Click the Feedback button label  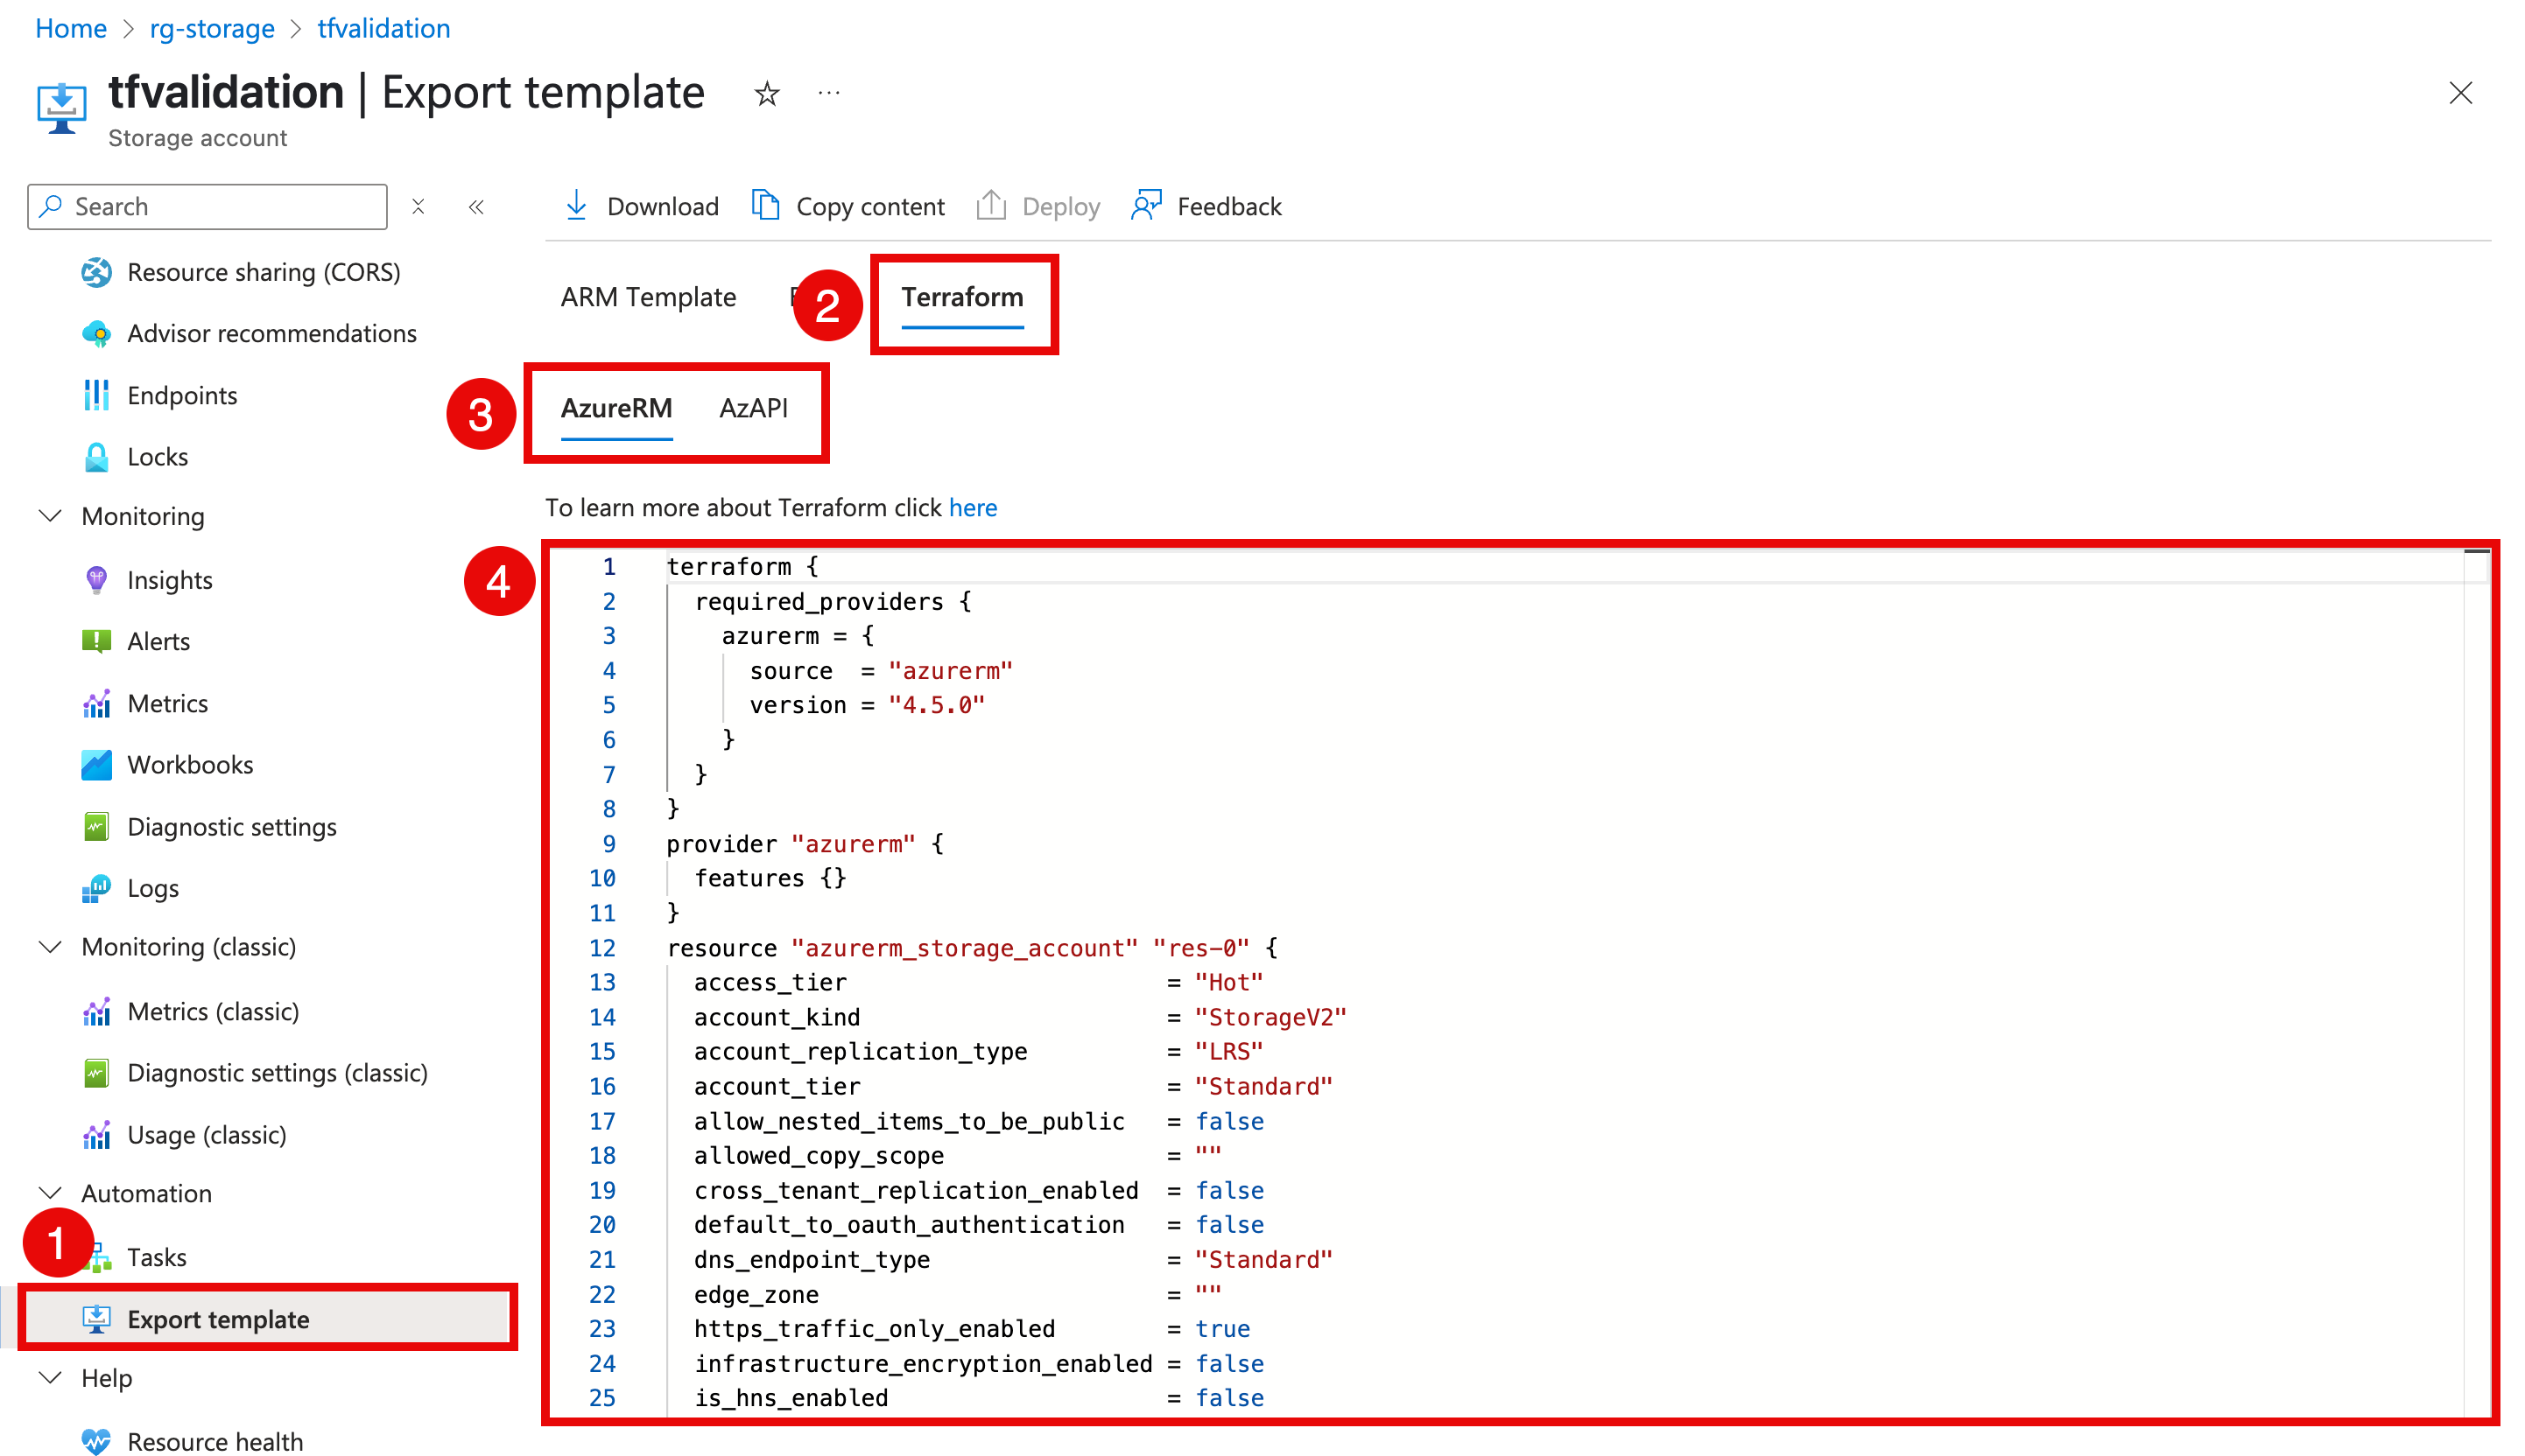[x=1229, y=206]
